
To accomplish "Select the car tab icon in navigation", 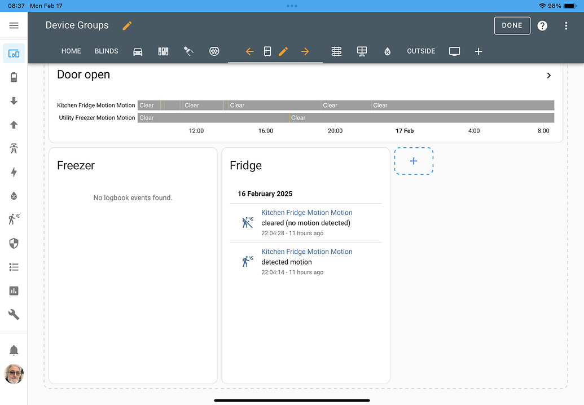I will (x=138, y=51).
